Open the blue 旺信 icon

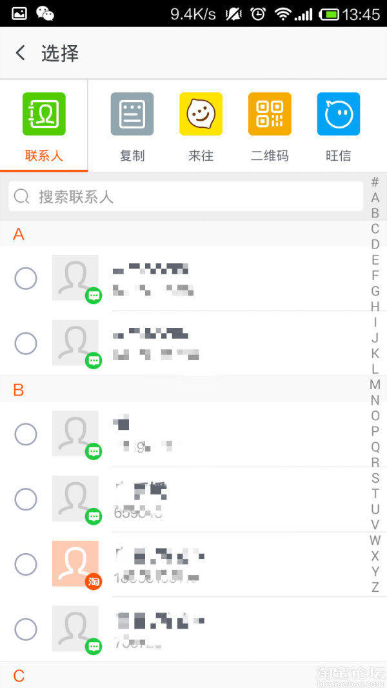[x=339, y=114]
